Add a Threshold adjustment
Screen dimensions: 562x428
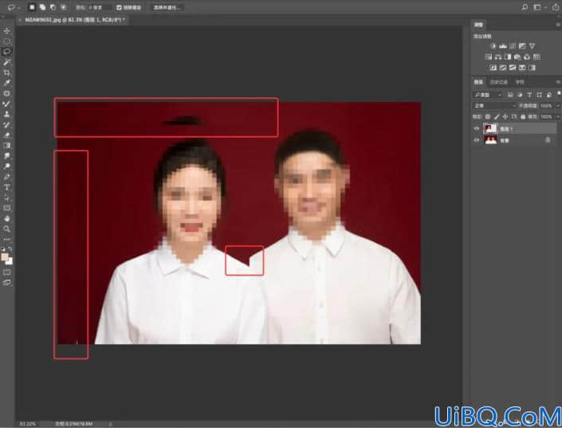tap(513, 68)
